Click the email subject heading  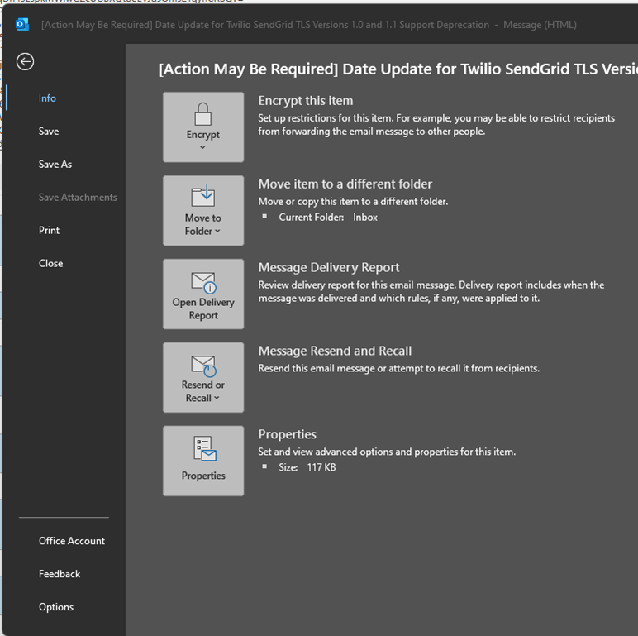(398, 69)
